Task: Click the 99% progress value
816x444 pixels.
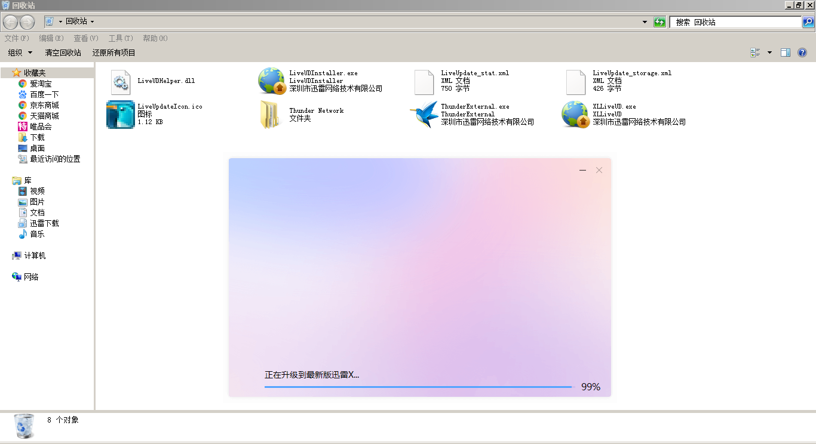Action: pyautogui.click(x=591, y=387)
